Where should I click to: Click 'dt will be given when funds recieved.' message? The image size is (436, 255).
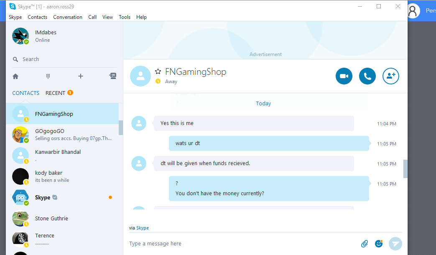pos(254,163)
